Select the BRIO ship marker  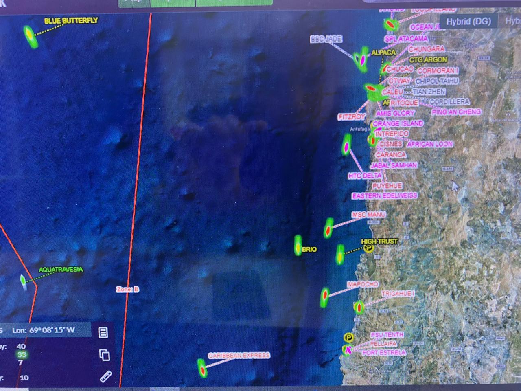coord(298,246)
